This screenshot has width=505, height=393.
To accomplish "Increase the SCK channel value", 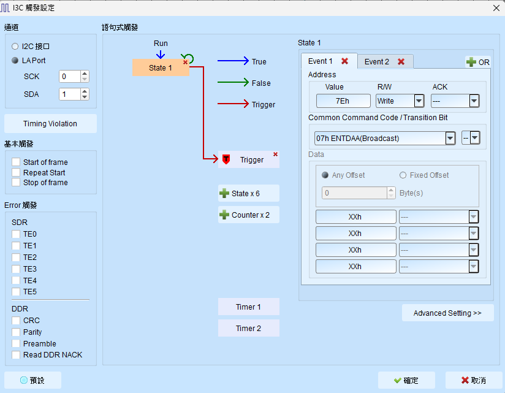I will pos(85,74).
